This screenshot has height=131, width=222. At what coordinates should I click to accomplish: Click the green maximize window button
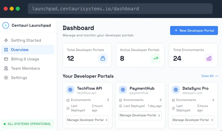click(18, 9)
